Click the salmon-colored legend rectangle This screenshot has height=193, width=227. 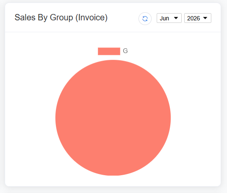point(109,51)
